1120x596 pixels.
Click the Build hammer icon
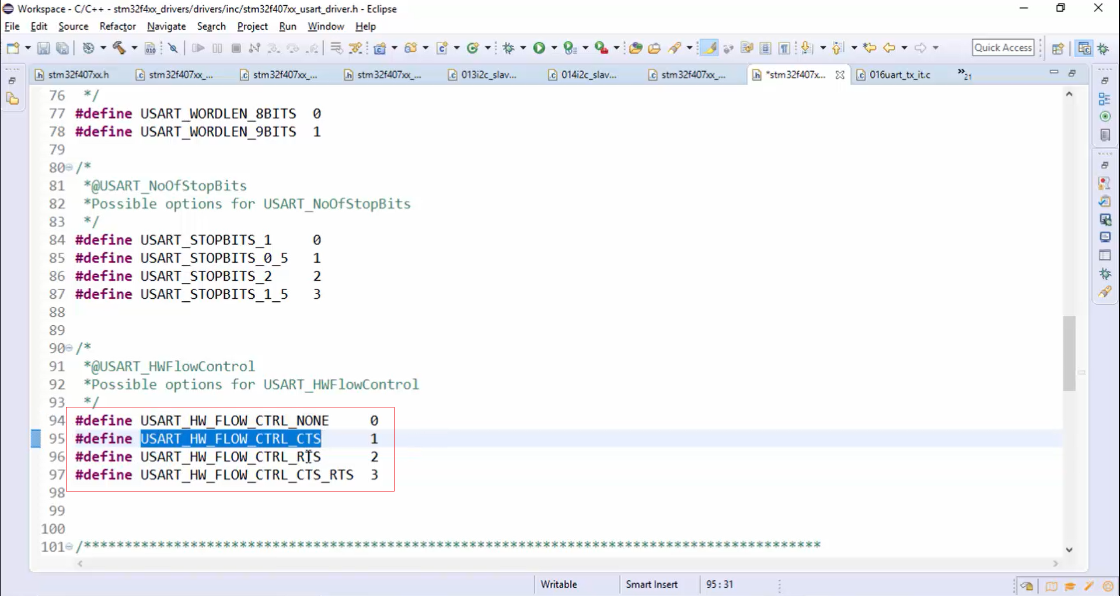coord(119,48)
